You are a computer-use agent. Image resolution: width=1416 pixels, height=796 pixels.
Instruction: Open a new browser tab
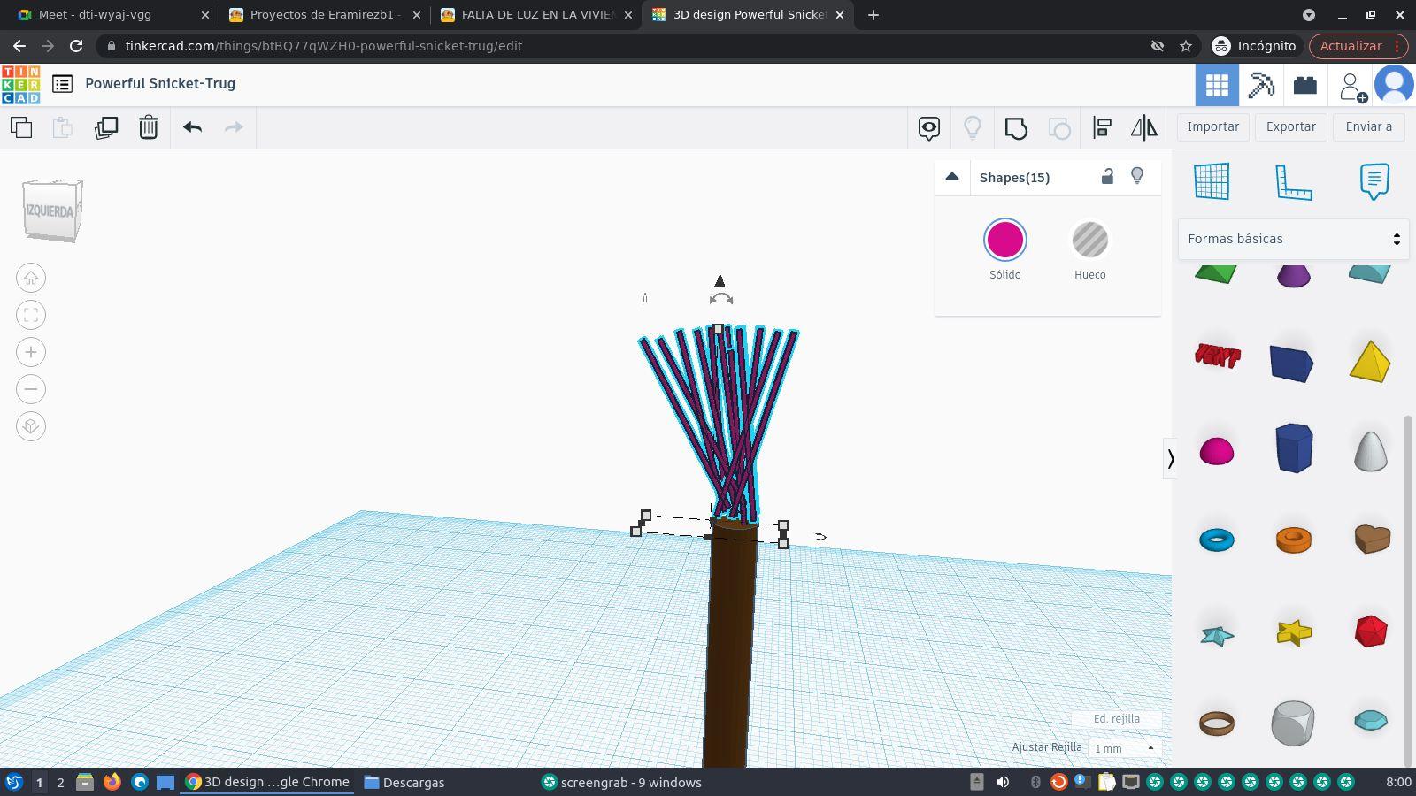pos(873,15)
